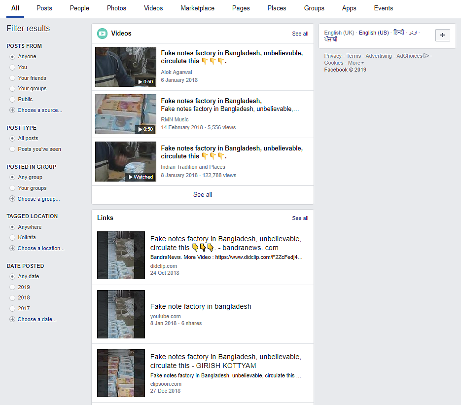Viewport: 461px width, 405px height.
Task: Open Fake note factory in bangladesh YouTube link
Action: tap(201, 306)
